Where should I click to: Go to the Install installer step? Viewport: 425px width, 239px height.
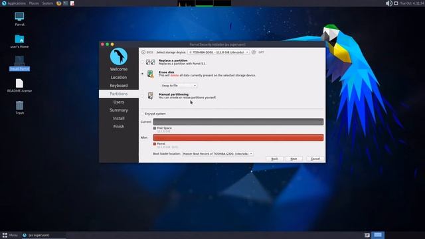coord(119,118)
